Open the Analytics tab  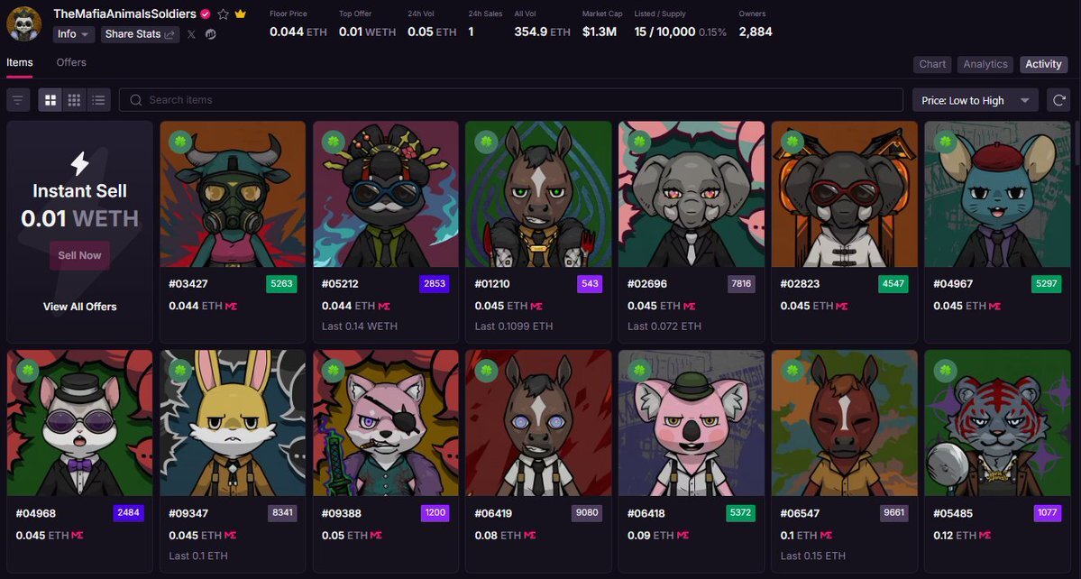click(x=985, y=64)
